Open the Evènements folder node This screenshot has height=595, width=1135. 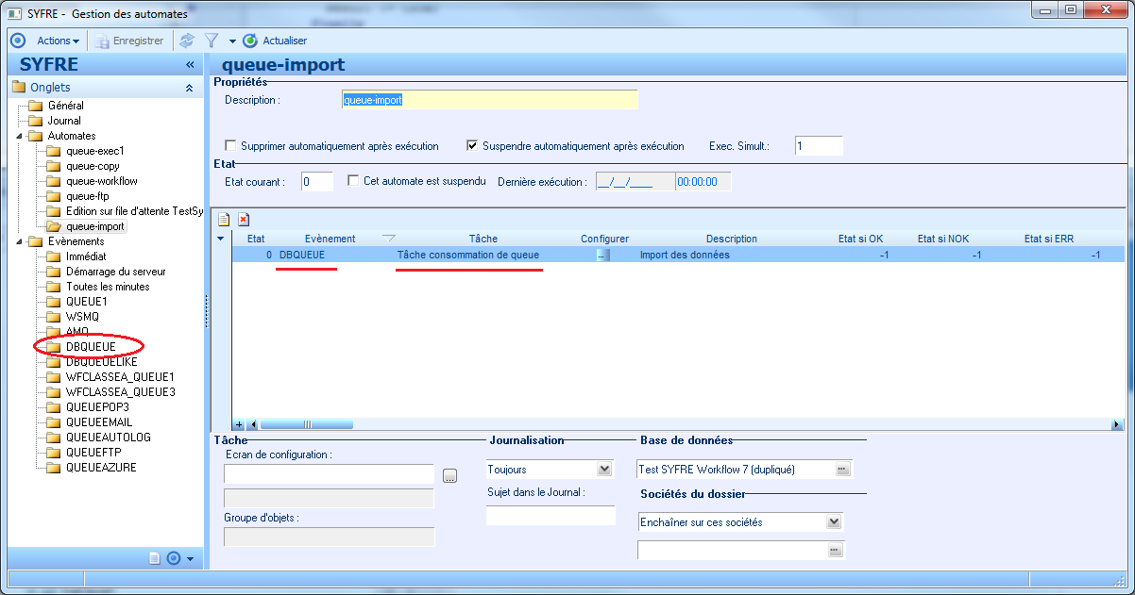tap(76, 241)
